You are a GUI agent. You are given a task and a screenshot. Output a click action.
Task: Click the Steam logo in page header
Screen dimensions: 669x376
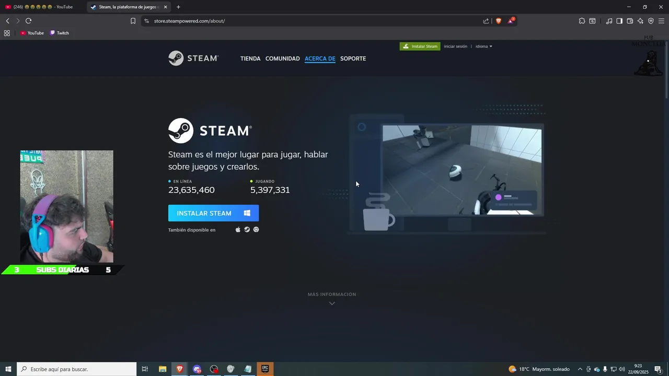(x=193, y=58)
